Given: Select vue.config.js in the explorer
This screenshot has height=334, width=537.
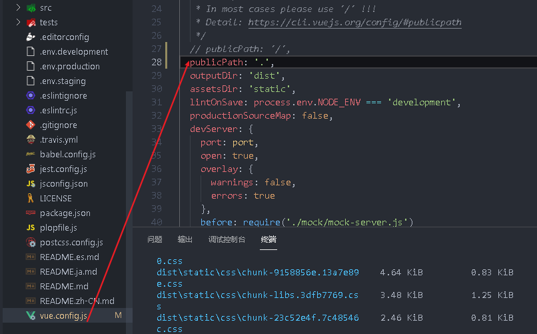Looking at the screenshot, I should 63,315.
